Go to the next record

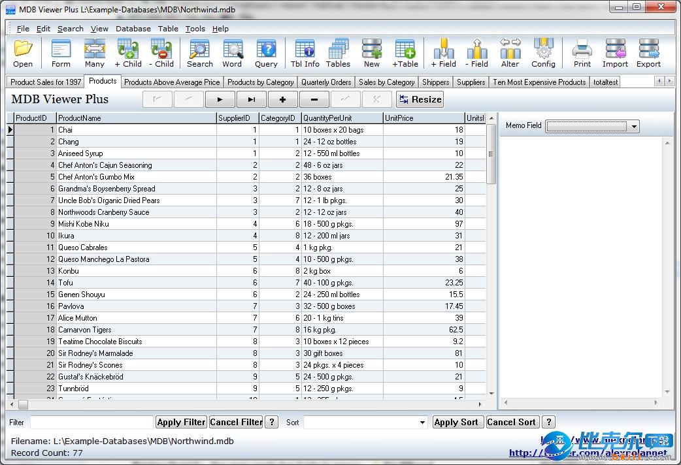click(x=220, y=99)
